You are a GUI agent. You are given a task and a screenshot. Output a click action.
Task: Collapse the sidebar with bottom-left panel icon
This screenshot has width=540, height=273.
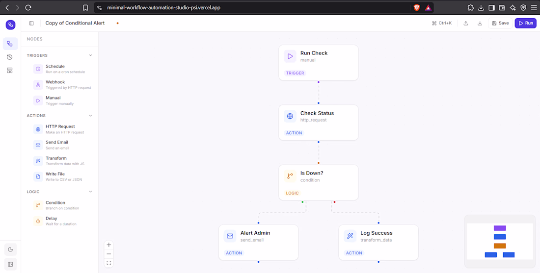[x=10, y=264]
